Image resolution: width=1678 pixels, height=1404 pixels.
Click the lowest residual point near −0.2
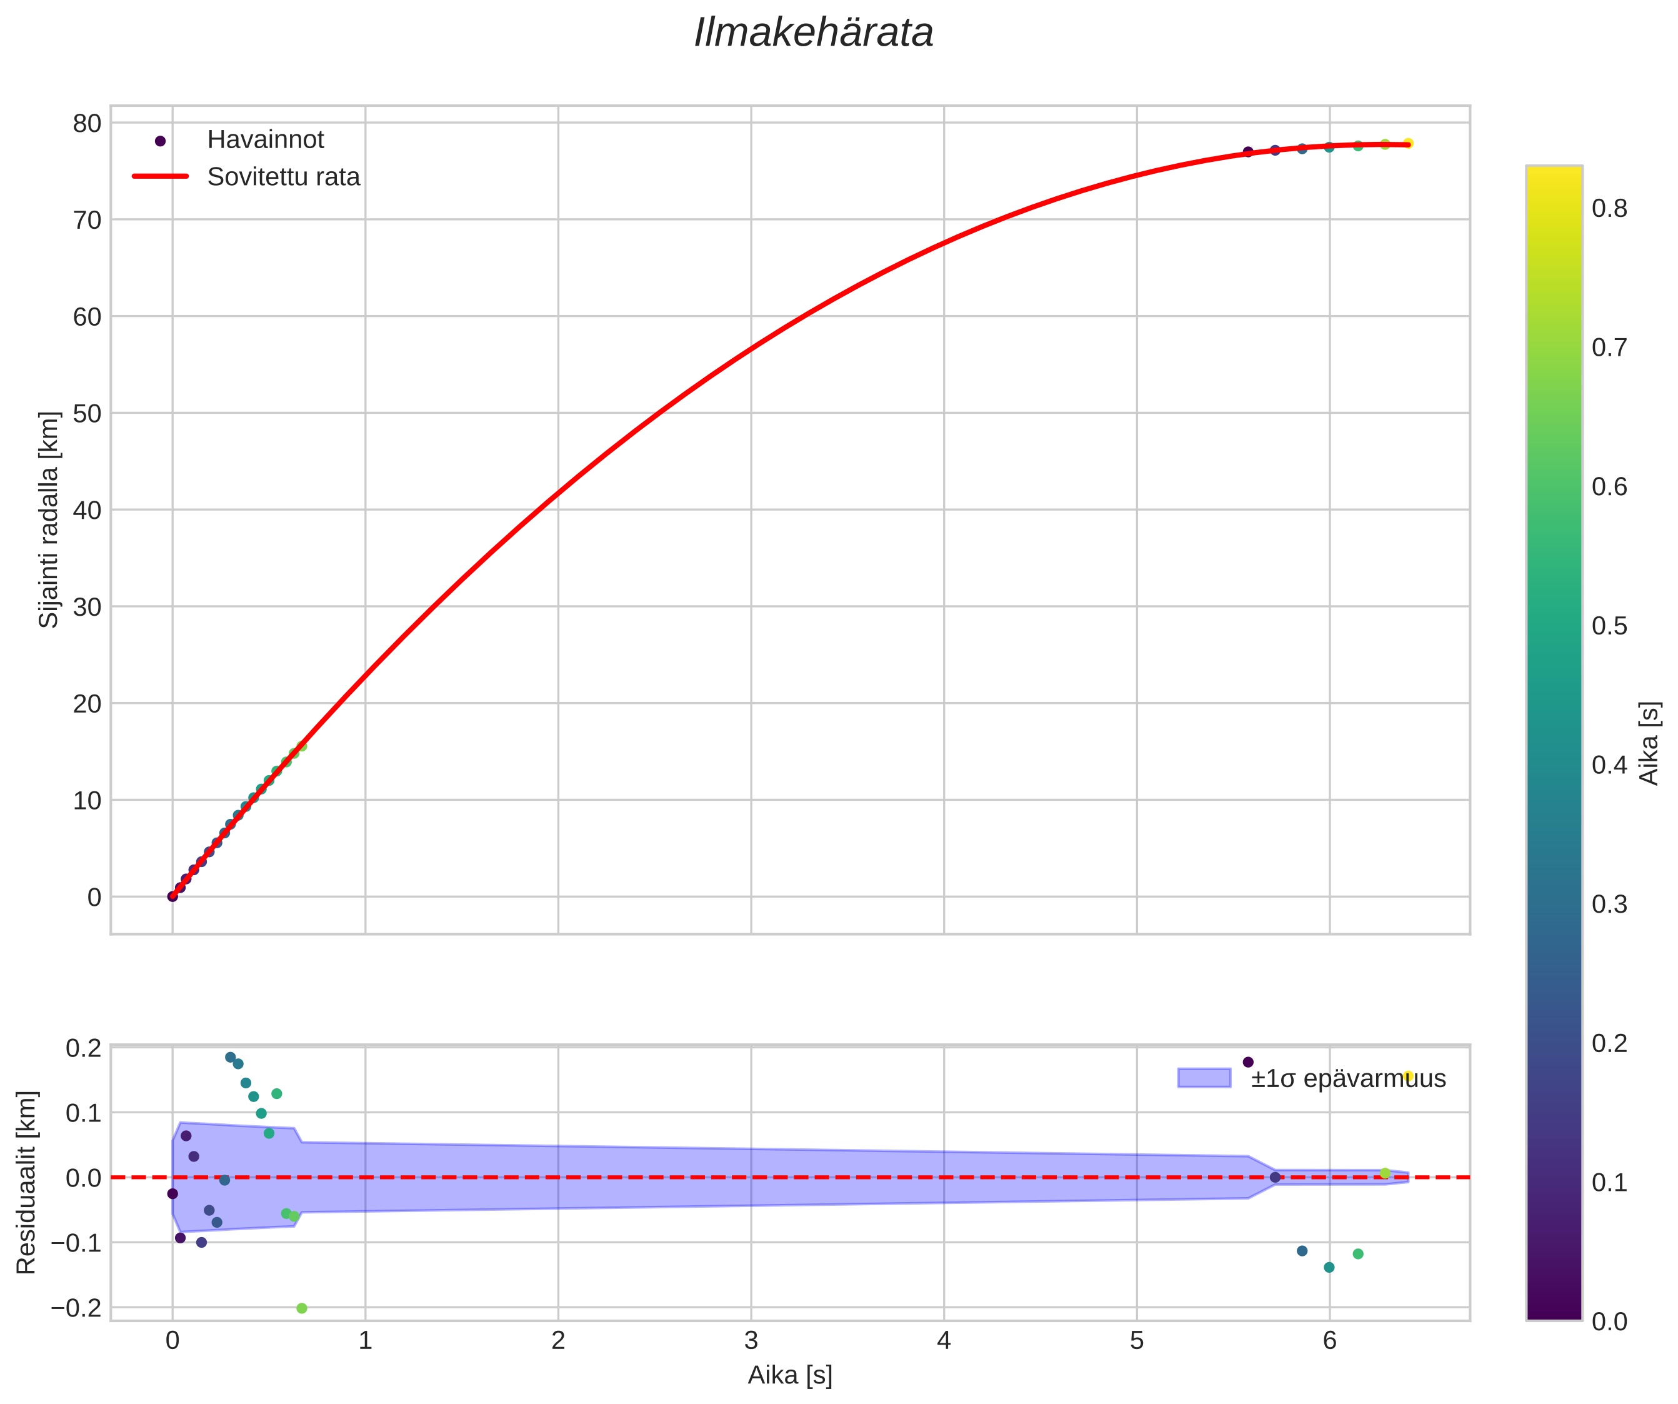click(x=302, y=1308)
